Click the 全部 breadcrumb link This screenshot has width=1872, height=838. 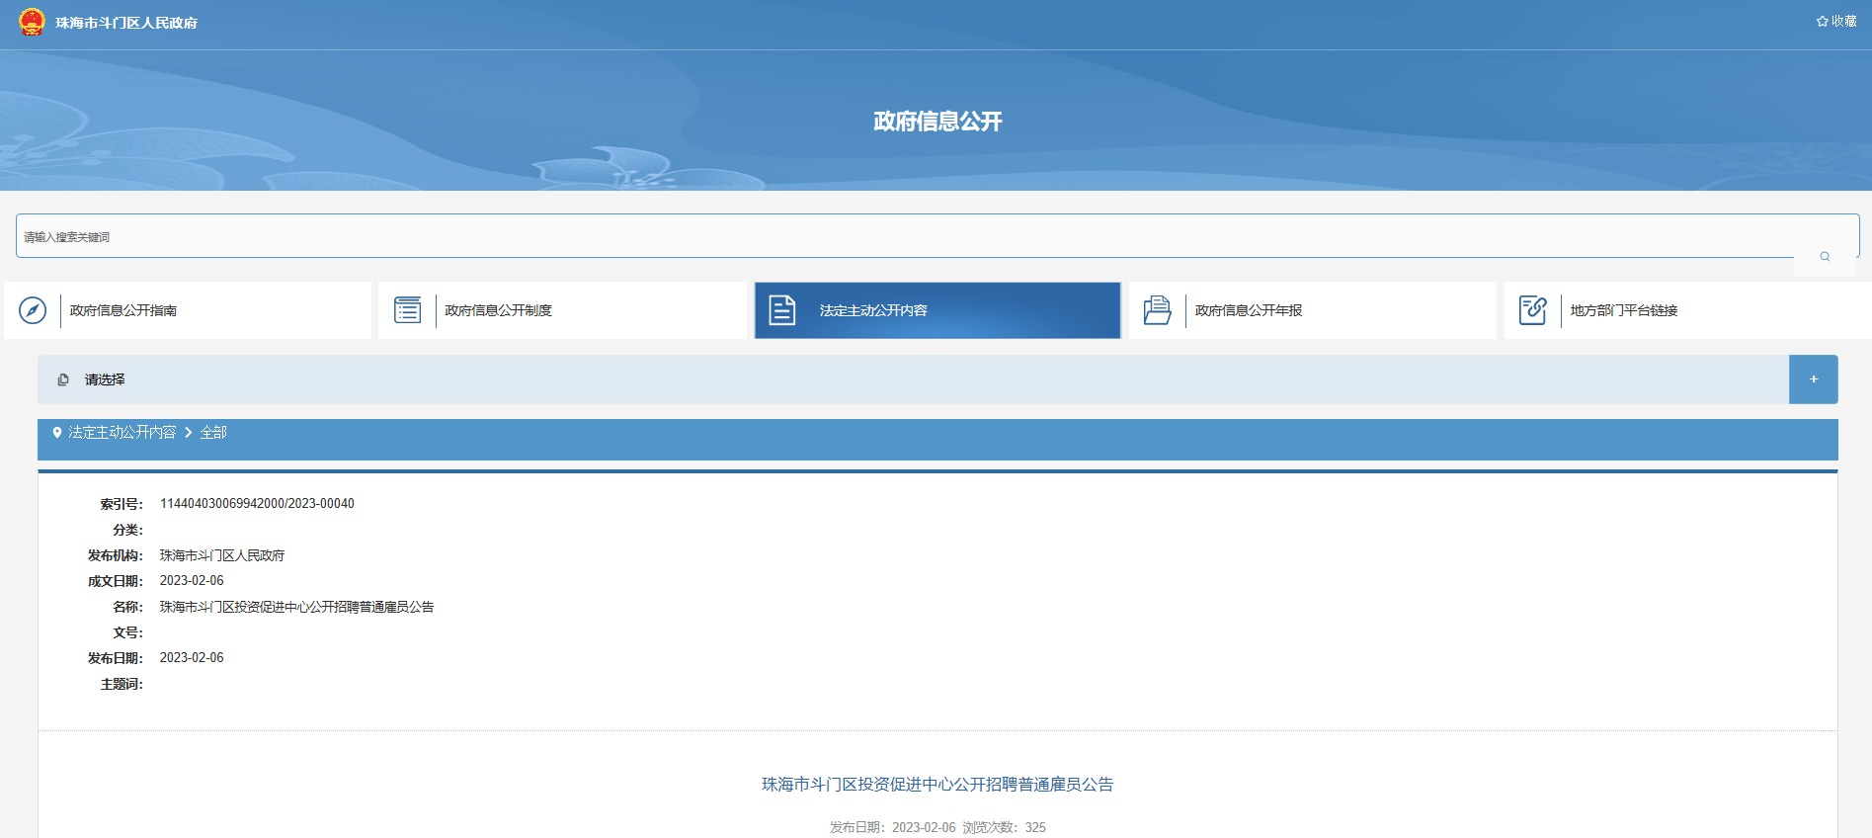click(x=213, y=433)
